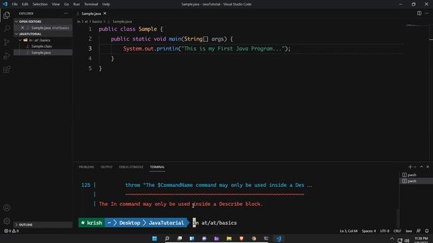Close Sample.java in Open Editors list
This screenshot has height=243, width=433.
coord(22,28)
